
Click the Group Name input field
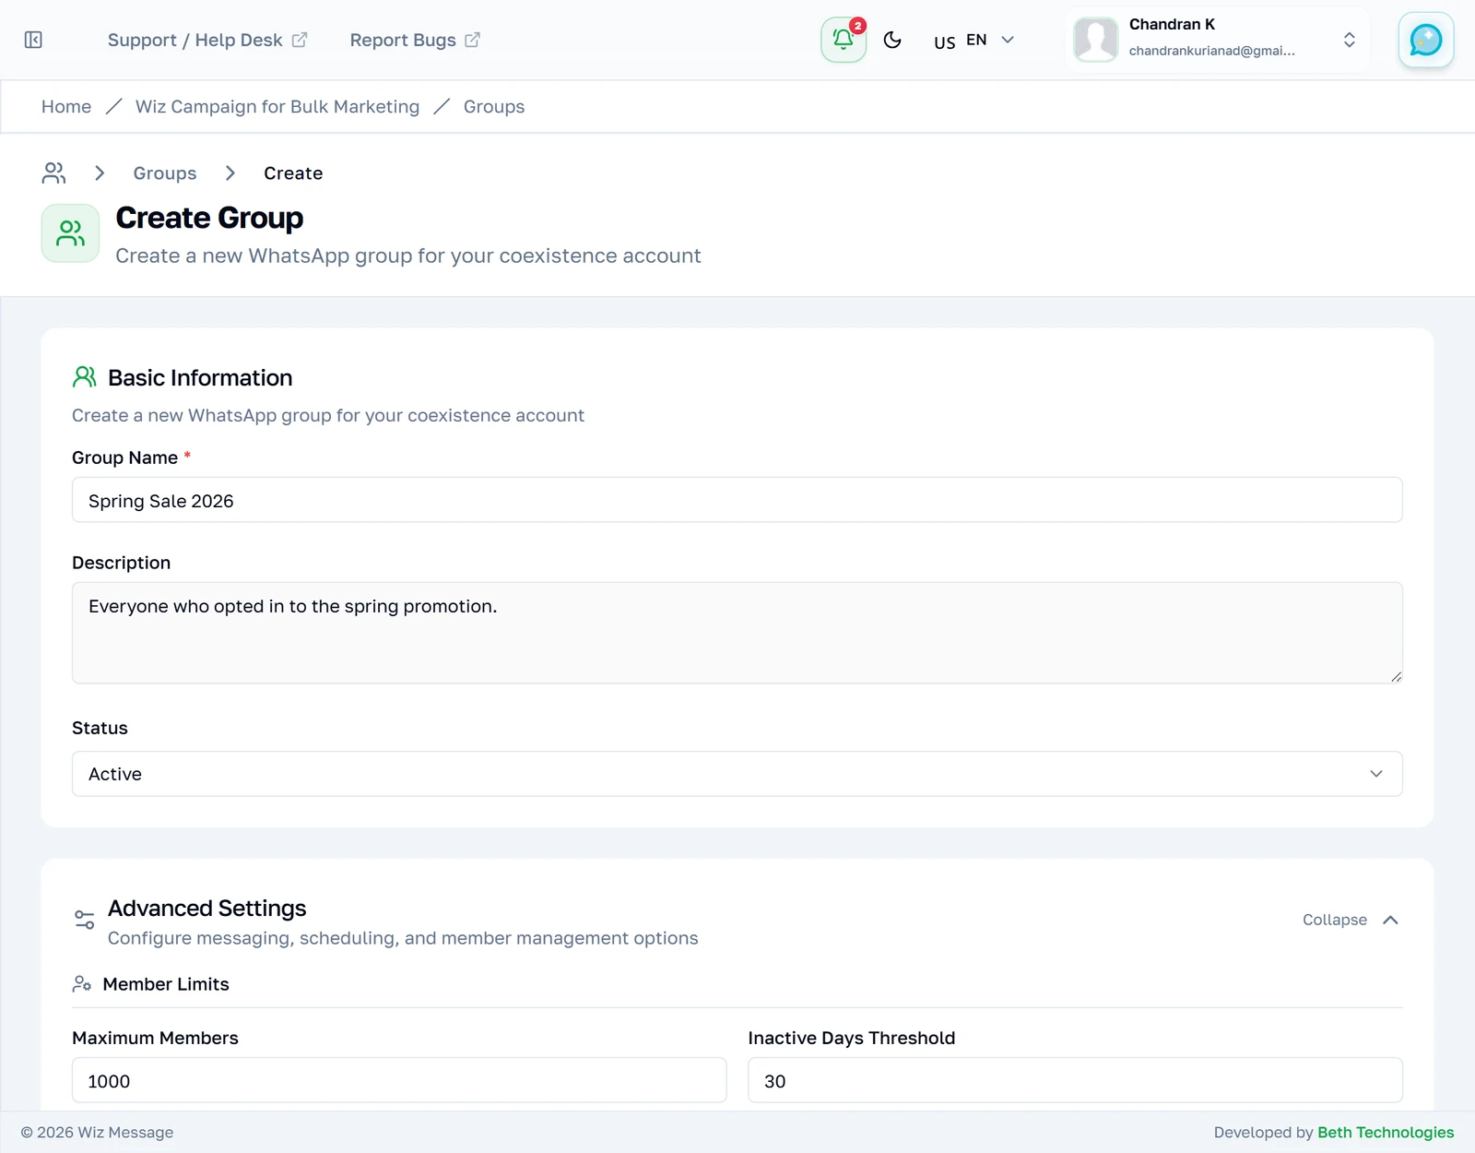pyautogui.click(x=737, y=500)
